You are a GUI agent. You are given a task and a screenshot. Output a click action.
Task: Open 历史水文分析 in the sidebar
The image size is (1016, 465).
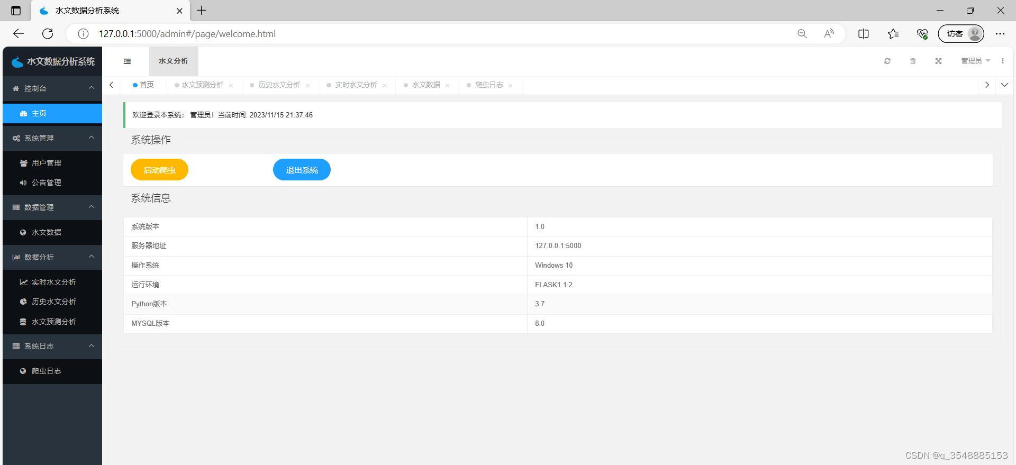[52, 302]
